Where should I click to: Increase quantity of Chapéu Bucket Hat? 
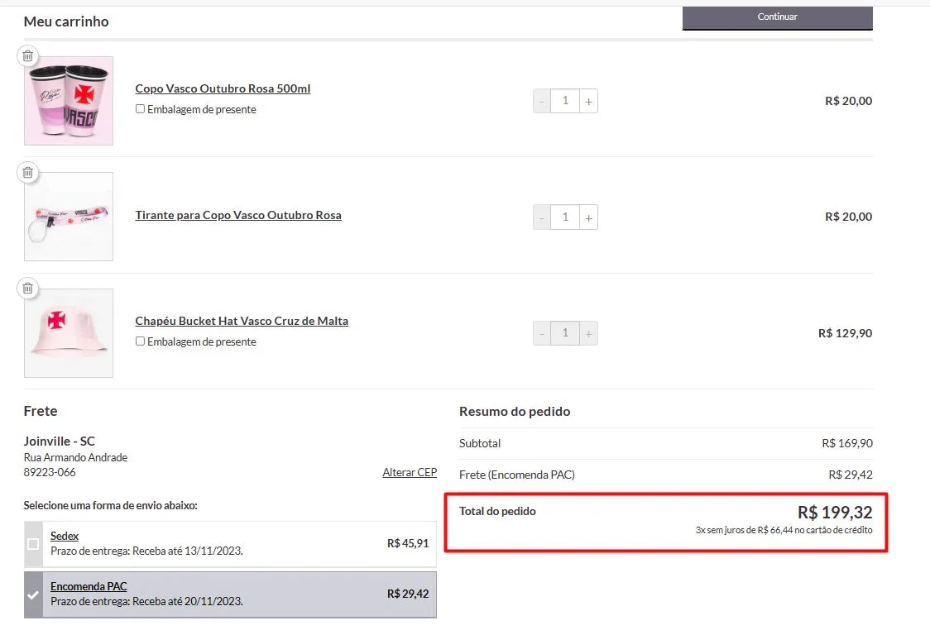click(x=588, y=333)
